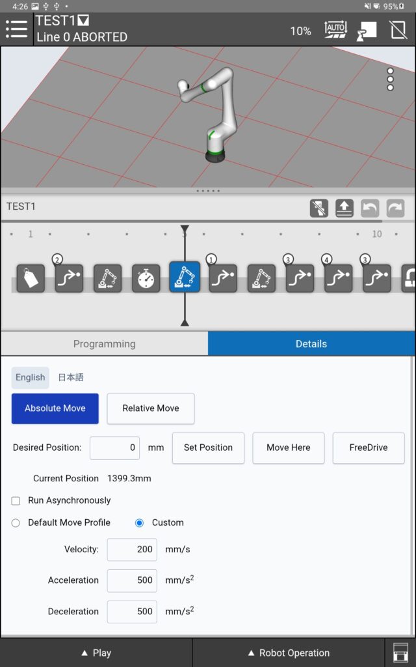Click the Velocity input field

coord(132,550)
